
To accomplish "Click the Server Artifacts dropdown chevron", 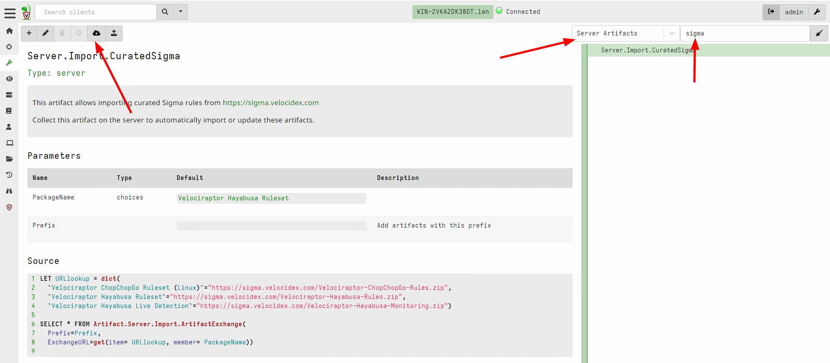I will point(671,33).
